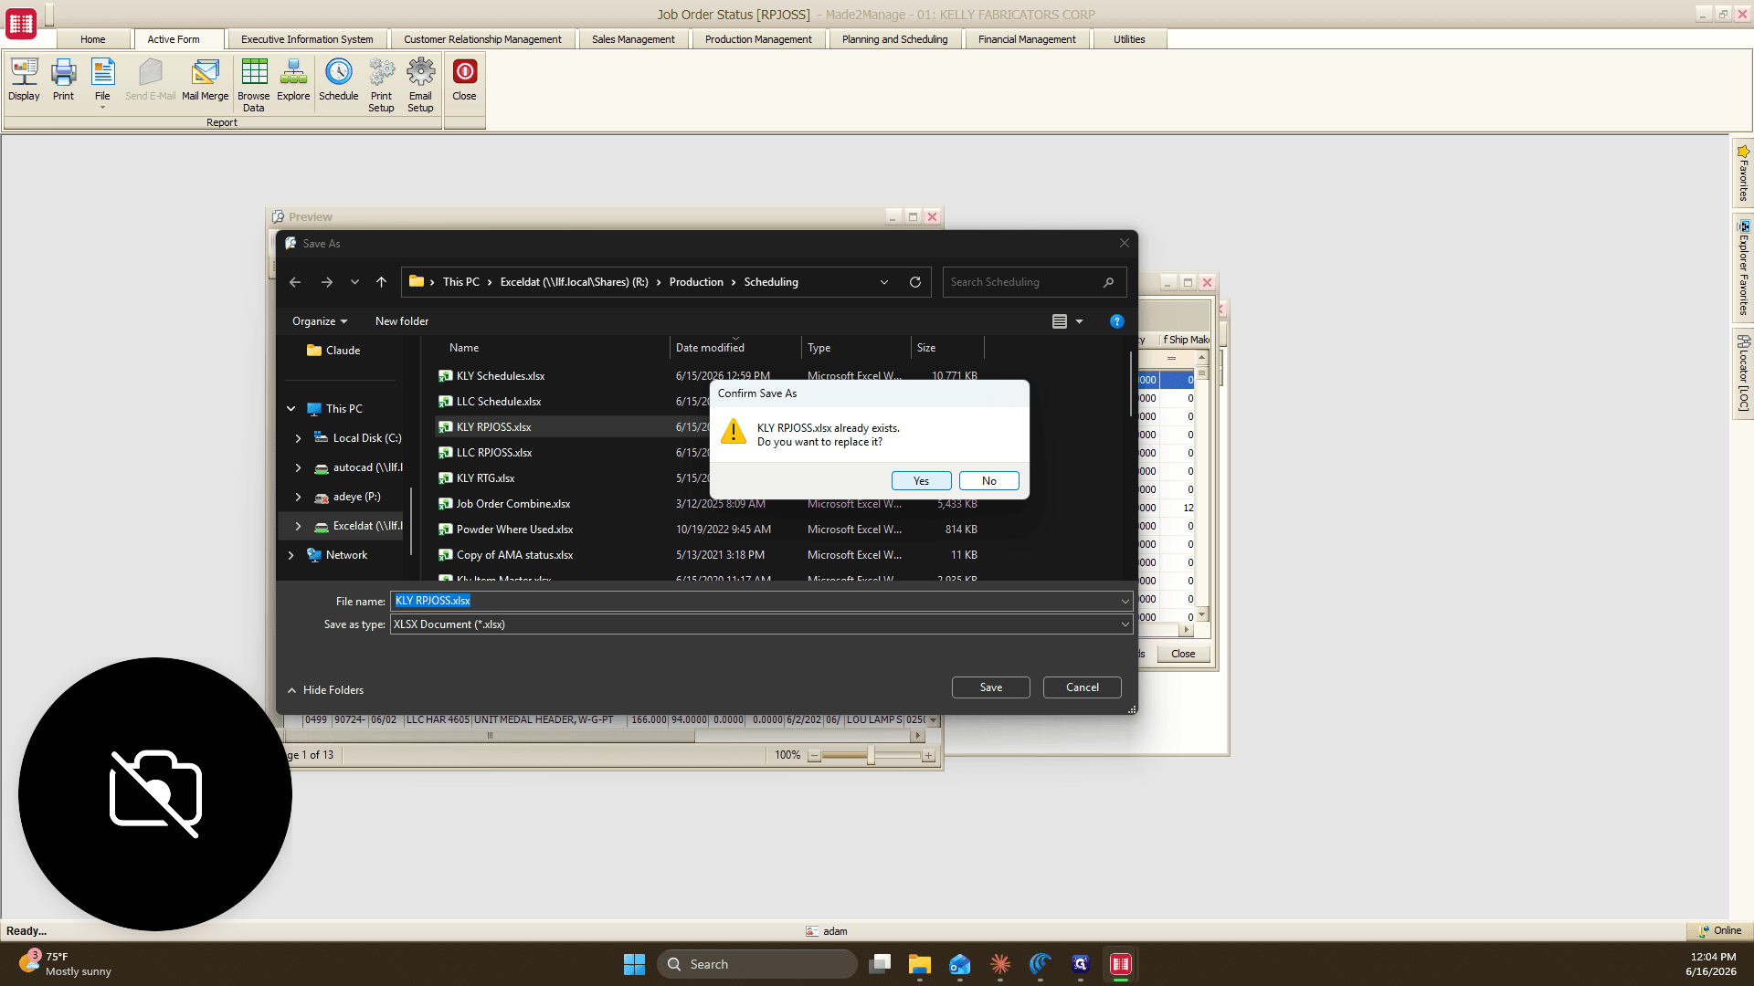Click the Explore icon

(x=293, y=79)
